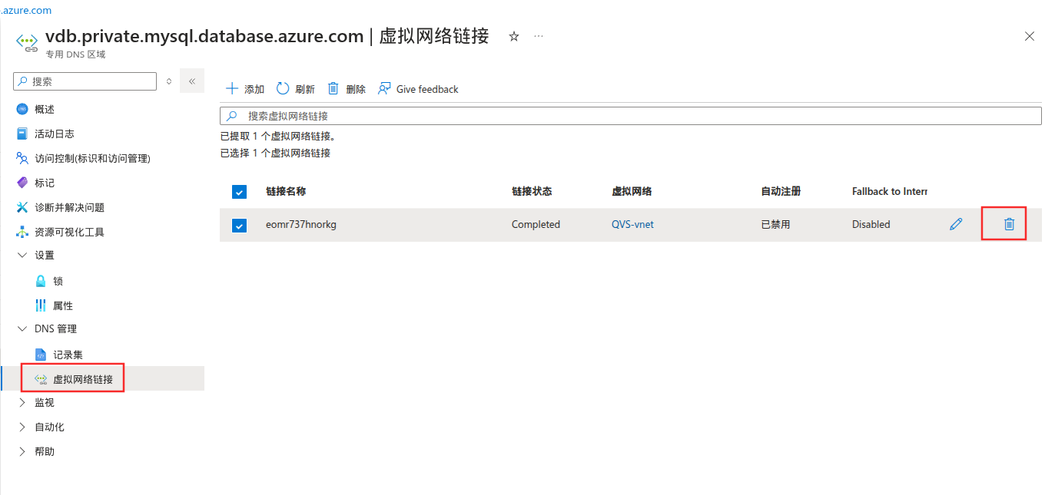Click the 添加 (Add) toolbar button
This screenshot has width=1045, height=495.
click(245, 89)
